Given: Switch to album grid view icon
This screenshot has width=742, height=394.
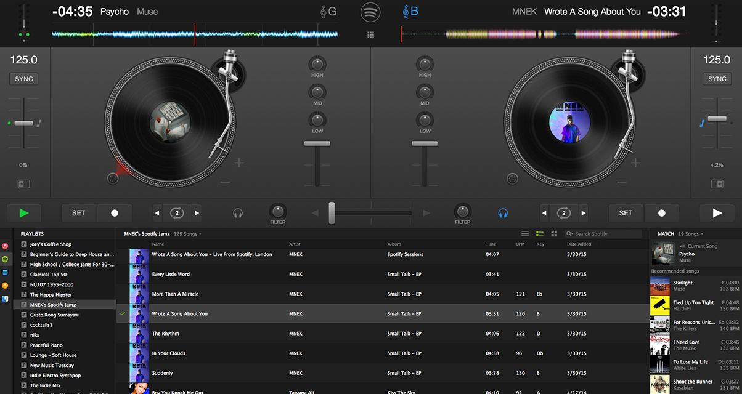Looking at the screenshot, I should pos(554,234).
